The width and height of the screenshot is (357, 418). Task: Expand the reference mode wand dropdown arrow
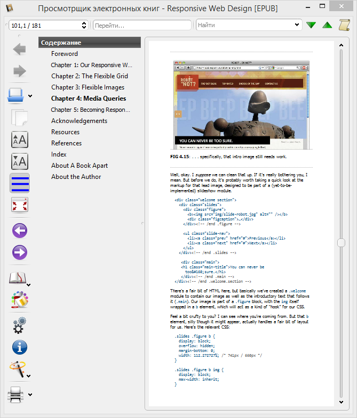[x=29, y=376]
